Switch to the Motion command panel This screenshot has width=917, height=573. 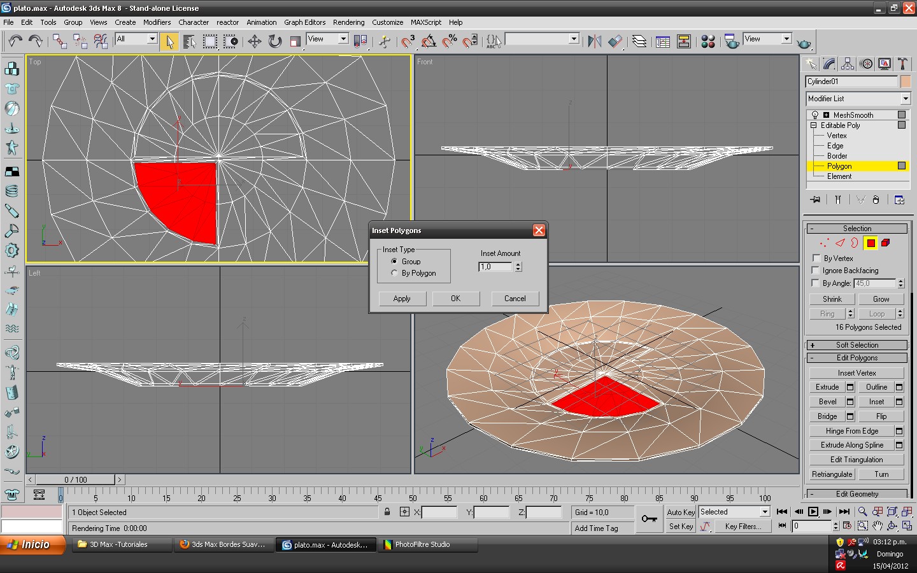tap(866, 64)
